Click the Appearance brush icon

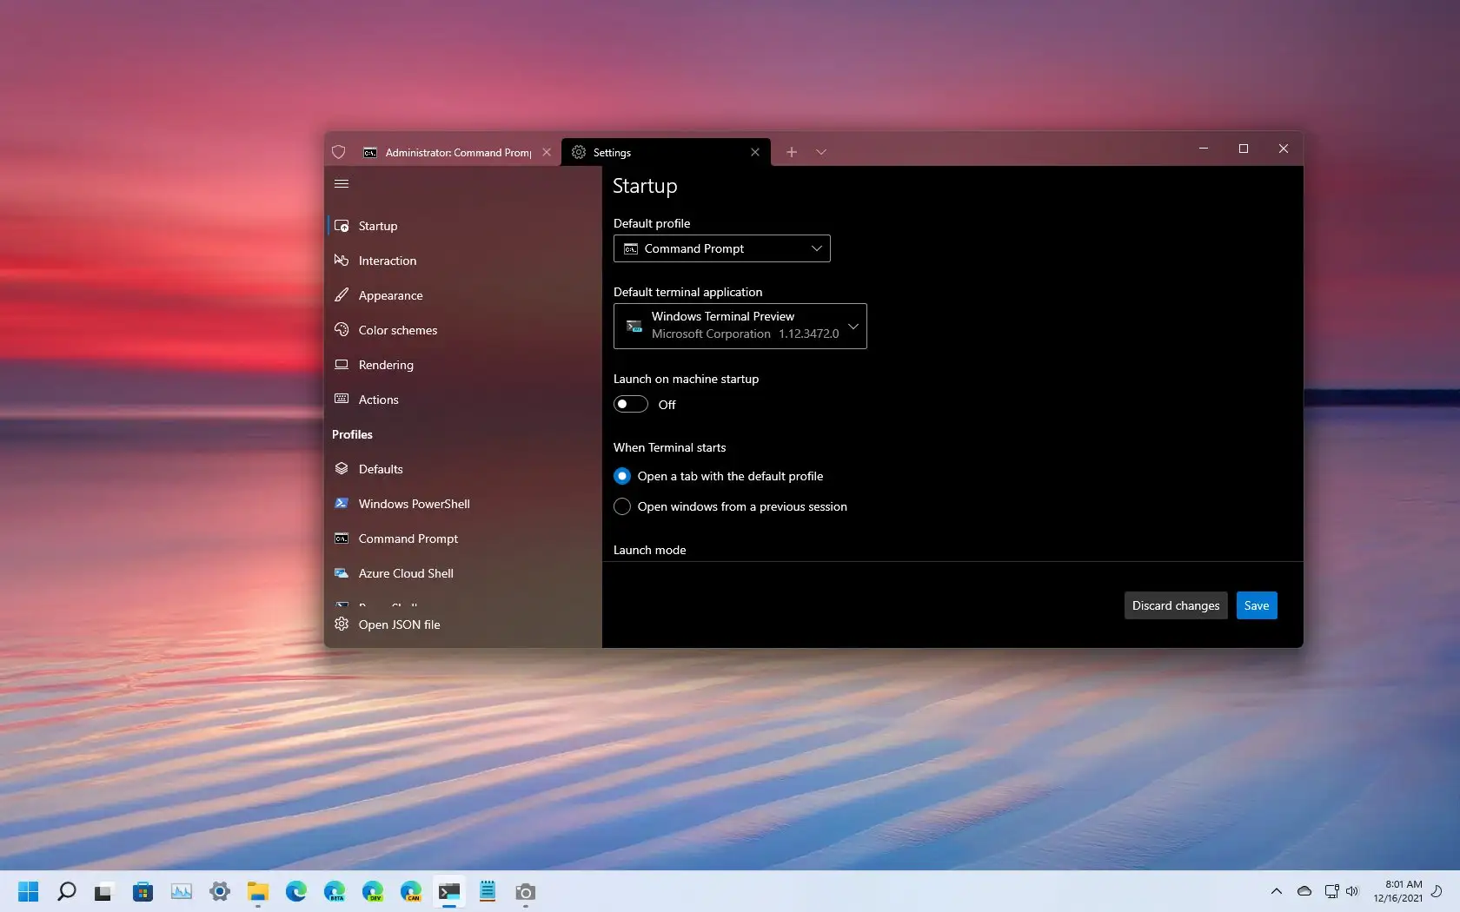pos(342,295)
